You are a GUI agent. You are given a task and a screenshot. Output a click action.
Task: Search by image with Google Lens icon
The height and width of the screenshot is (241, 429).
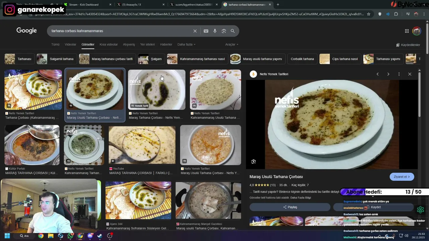pos(224,31)
